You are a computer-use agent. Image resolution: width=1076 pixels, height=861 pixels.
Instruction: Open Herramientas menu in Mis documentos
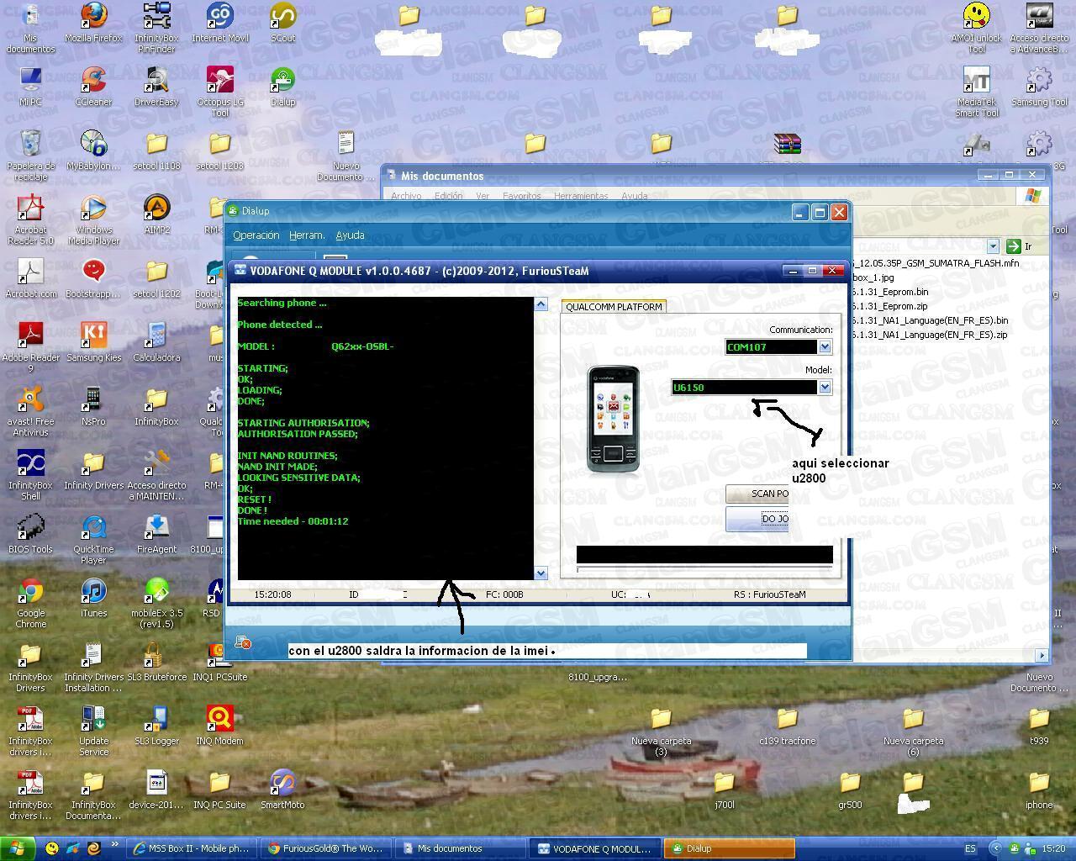coord(581,196)
